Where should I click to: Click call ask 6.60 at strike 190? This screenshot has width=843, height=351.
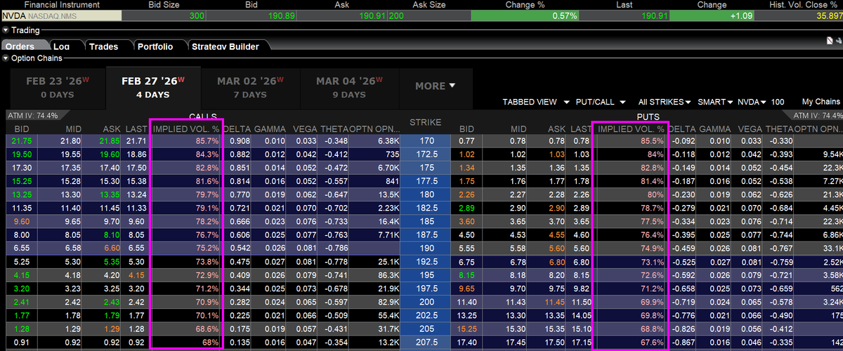(112, 248)
